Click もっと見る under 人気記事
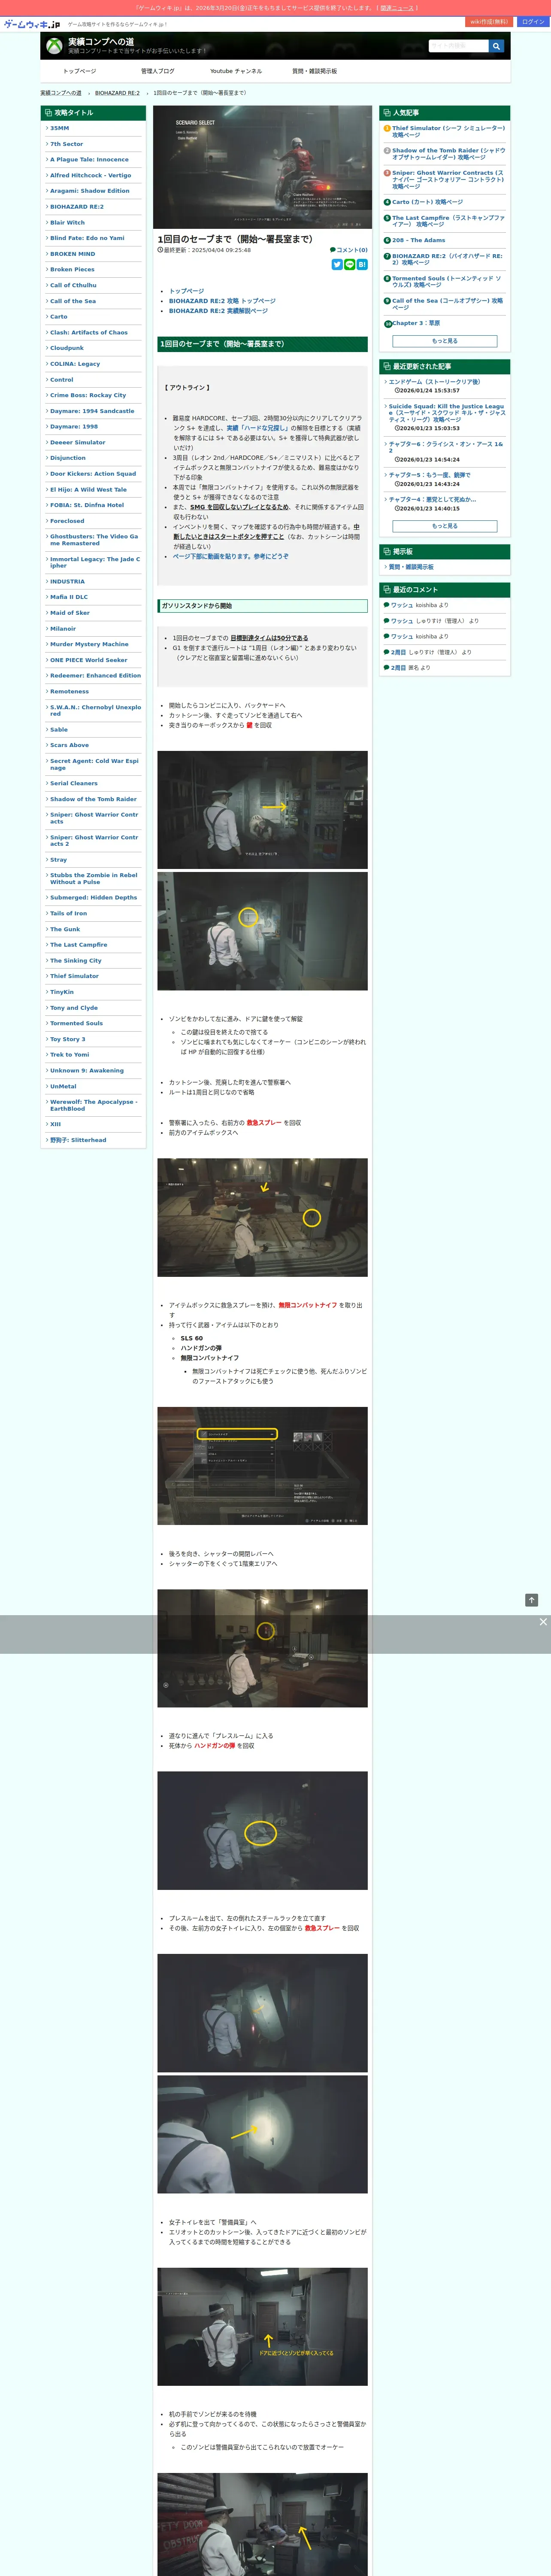Viewport: 551px width, 2576px height. coord(445,341)
